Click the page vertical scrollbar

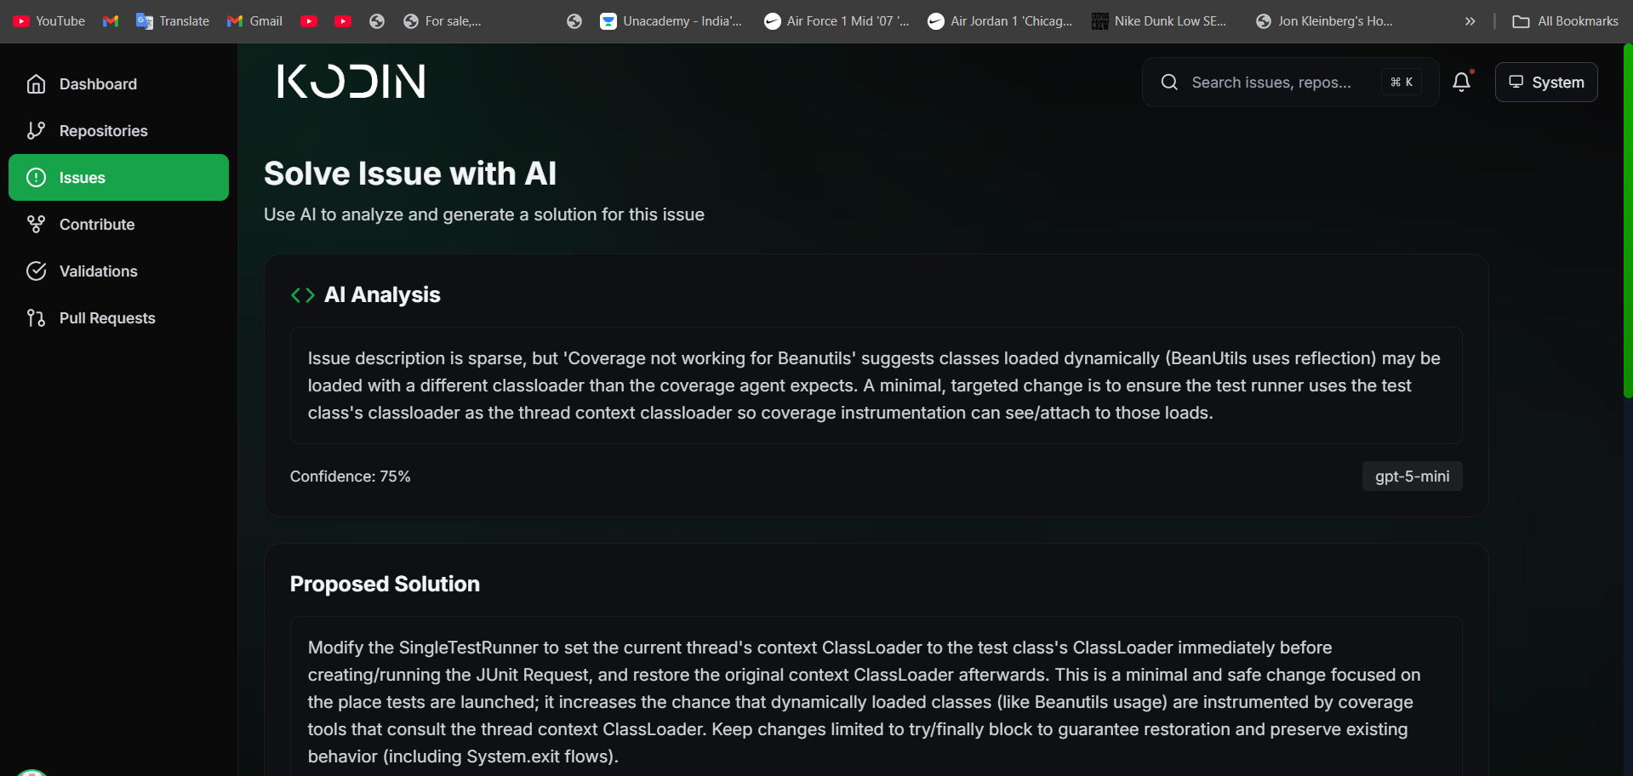coord(1628,221)
